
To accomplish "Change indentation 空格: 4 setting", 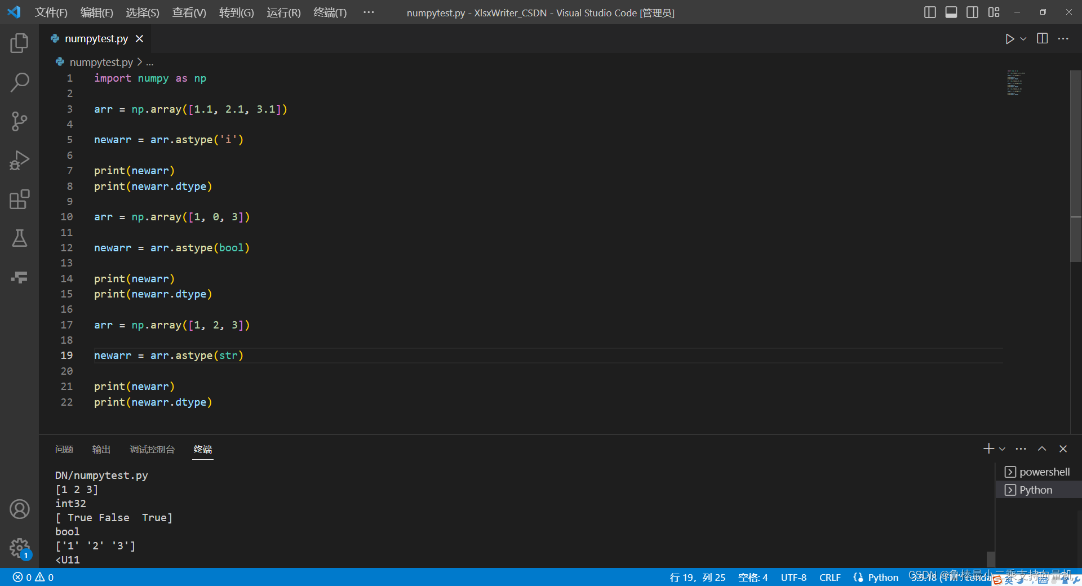I will pos(753,578).
